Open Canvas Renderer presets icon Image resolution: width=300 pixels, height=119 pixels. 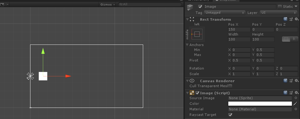coord(291,81)
